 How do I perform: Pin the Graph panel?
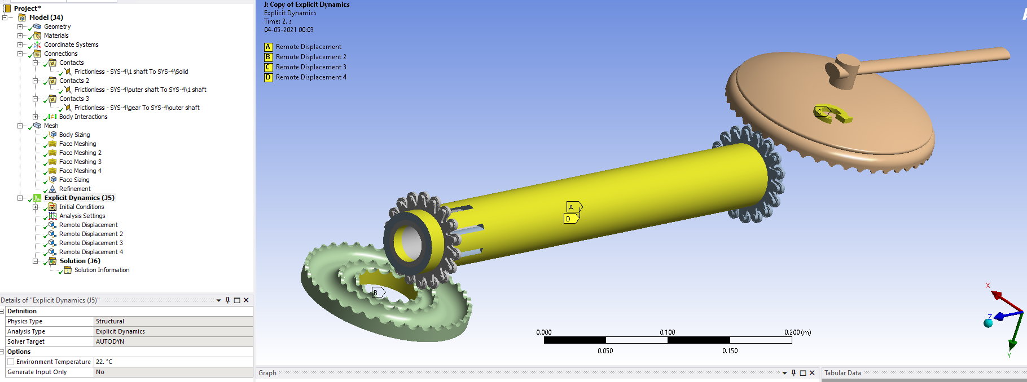(794, 373)
